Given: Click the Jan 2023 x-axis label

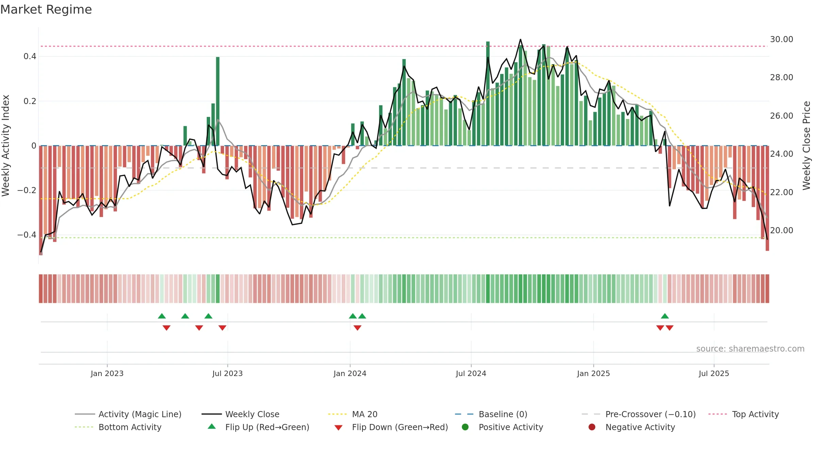Looking at the screenshot, I should point(107,373).
